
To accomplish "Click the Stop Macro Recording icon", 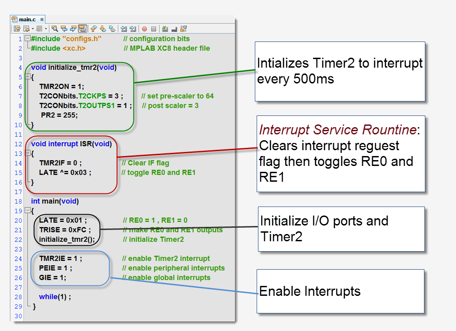I will coord(154,28).
